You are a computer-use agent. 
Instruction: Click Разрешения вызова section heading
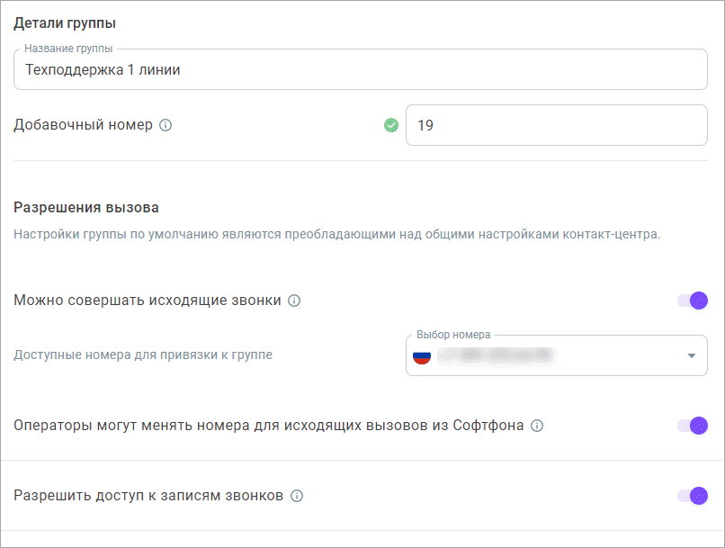tap(86, 208)
